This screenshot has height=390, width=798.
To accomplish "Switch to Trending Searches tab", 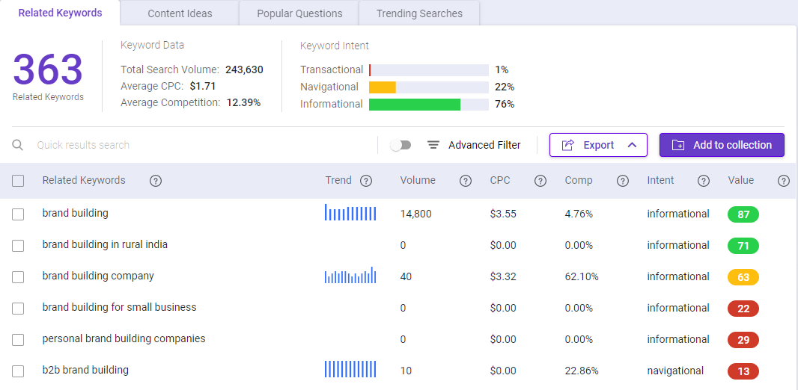I will 419,13.
